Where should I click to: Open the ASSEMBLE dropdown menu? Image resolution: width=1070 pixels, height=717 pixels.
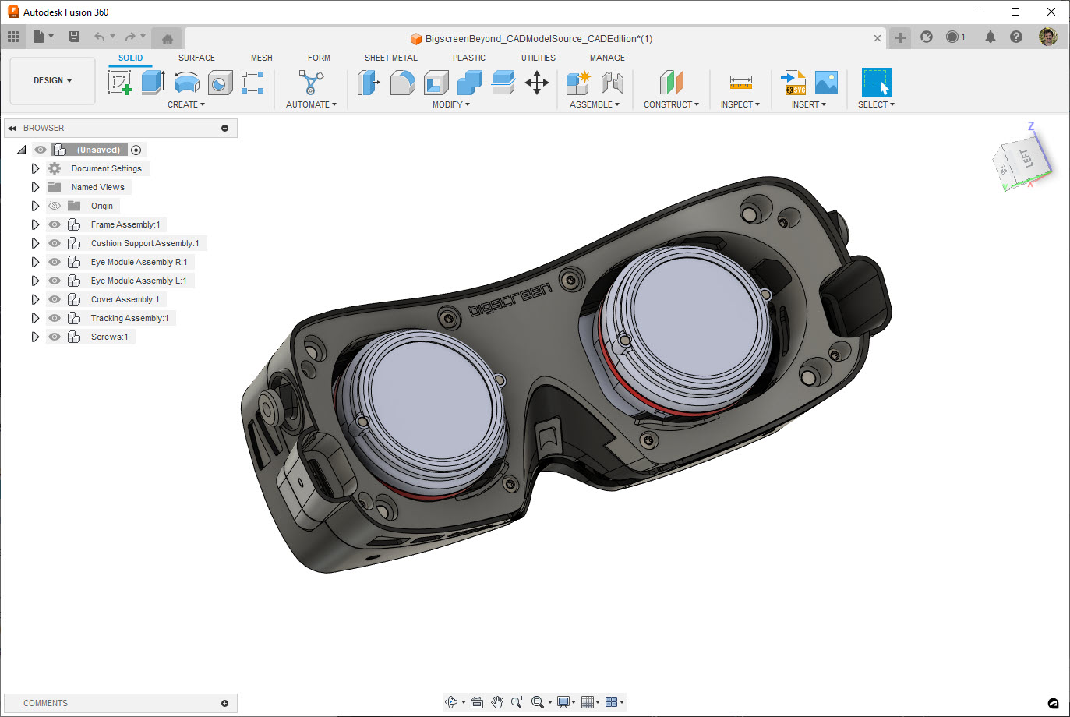pyautogui.click(x=595, y=104)
